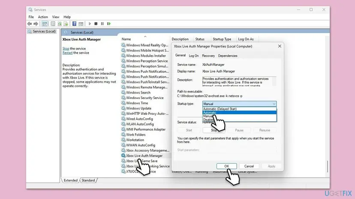Sort by the Log On As column header

click(246, 39)
